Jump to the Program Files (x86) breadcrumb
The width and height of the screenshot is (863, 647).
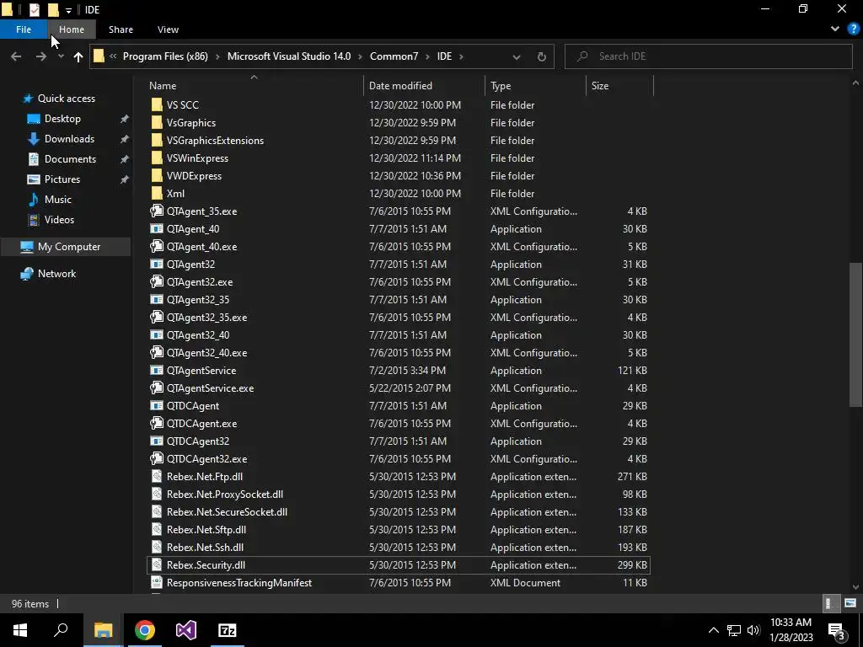pos(165,56)
